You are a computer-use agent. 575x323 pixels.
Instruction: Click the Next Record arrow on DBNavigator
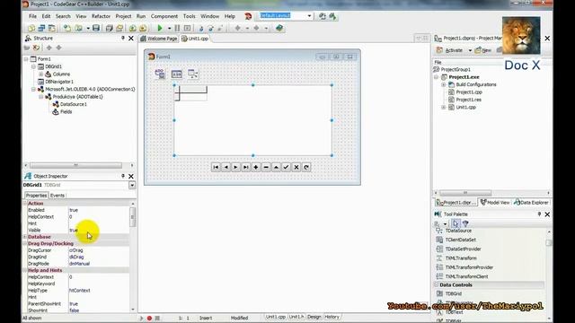[235, 167]
